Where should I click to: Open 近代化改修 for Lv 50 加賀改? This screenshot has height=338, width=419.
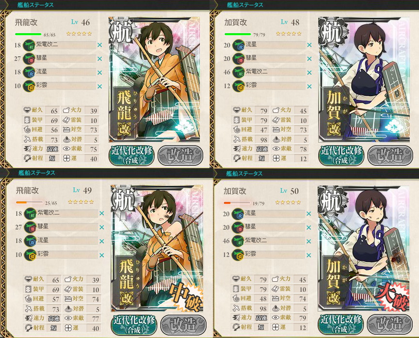[340, 324]
